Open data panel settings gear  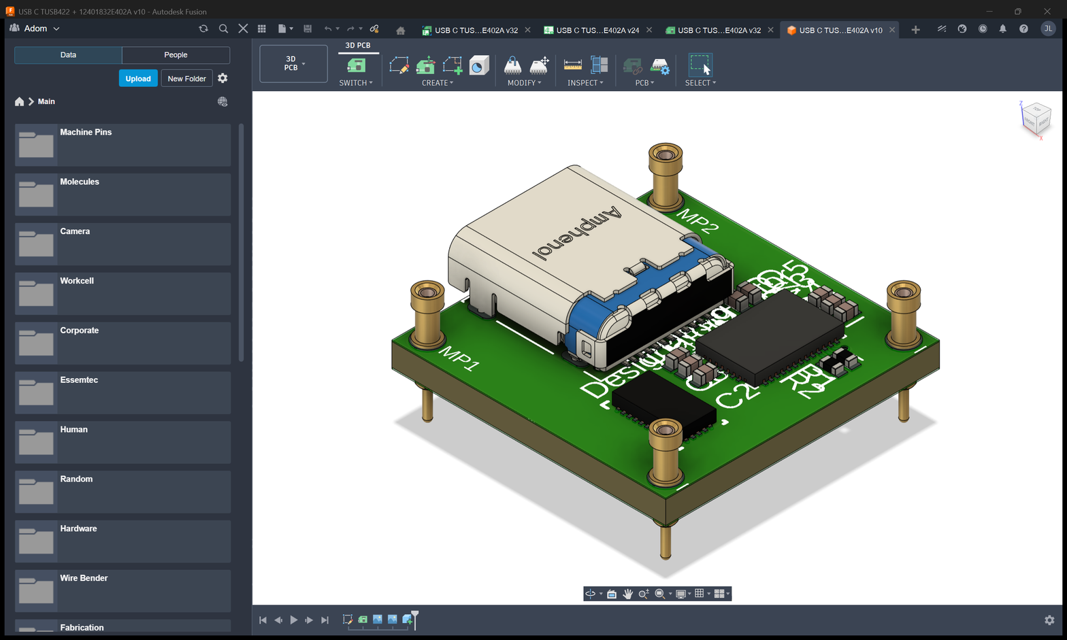click(223, 78)
